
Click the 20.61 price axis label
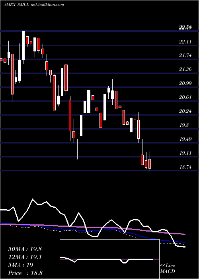185,97
